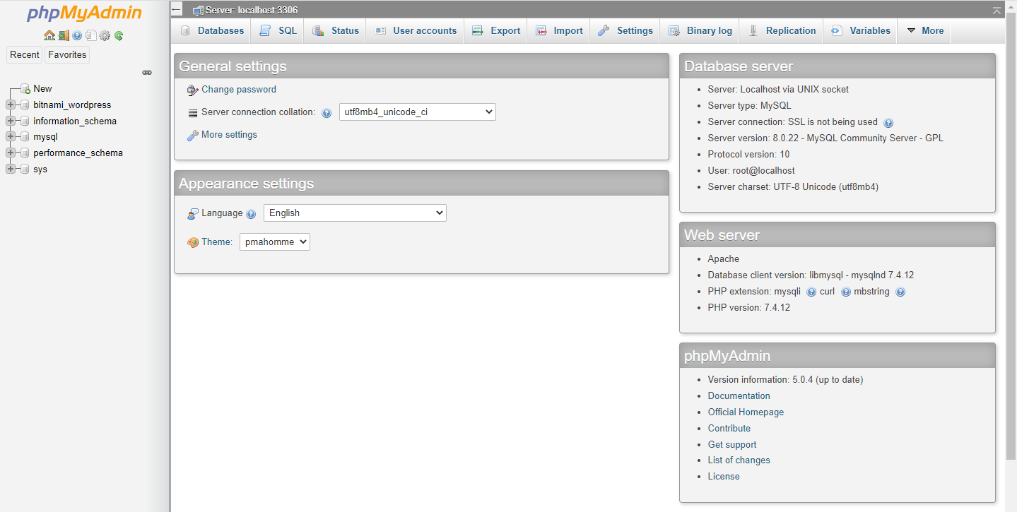The image size is (1017, 512).
Task: Open help icon next to SSL status
Action: click(888, 123)
